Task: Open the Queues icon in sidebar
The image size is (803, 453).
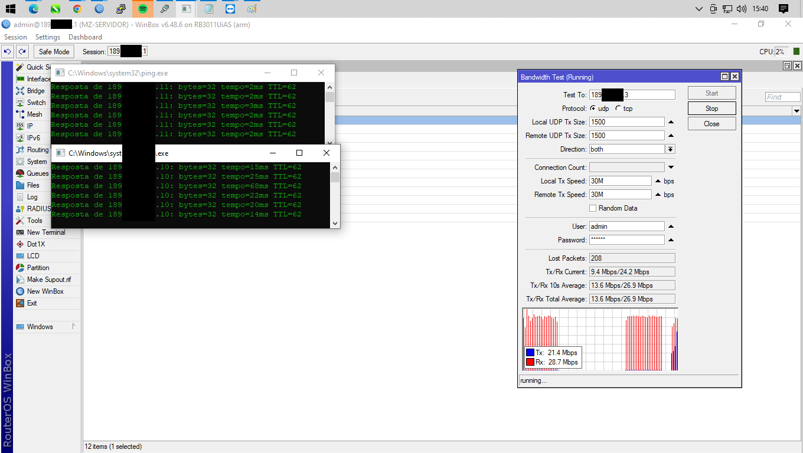Action: 21,173
